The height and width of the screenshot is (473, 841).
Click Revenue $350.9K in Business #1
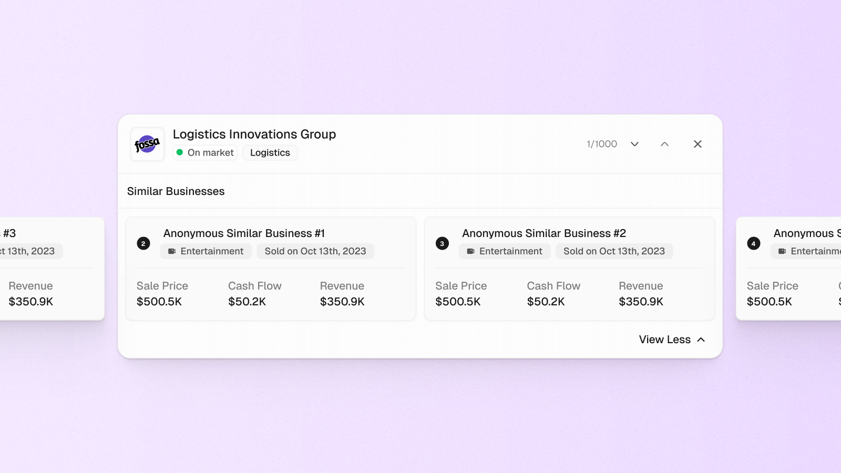(x=342, y=302)
